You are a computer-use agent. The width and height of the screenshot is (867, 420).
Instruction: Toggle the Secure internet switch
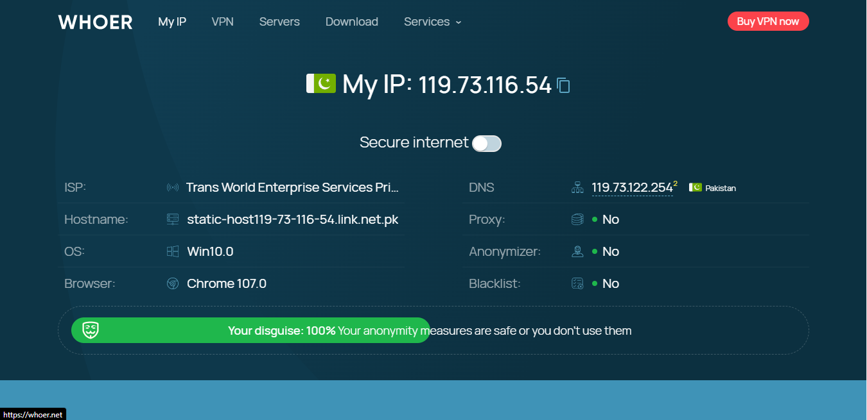[x=487, y=144]
